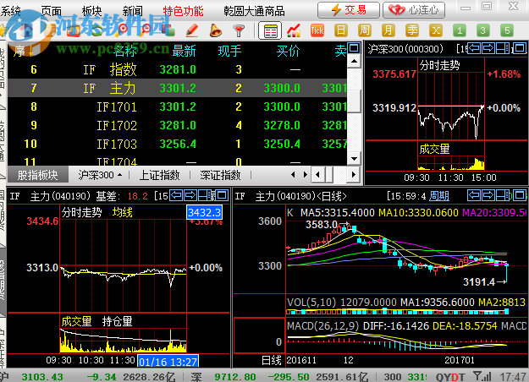This screenshot has width=529, height=382.
Task: Go back in IF主力 intraday panel
Action: [176, 195]
